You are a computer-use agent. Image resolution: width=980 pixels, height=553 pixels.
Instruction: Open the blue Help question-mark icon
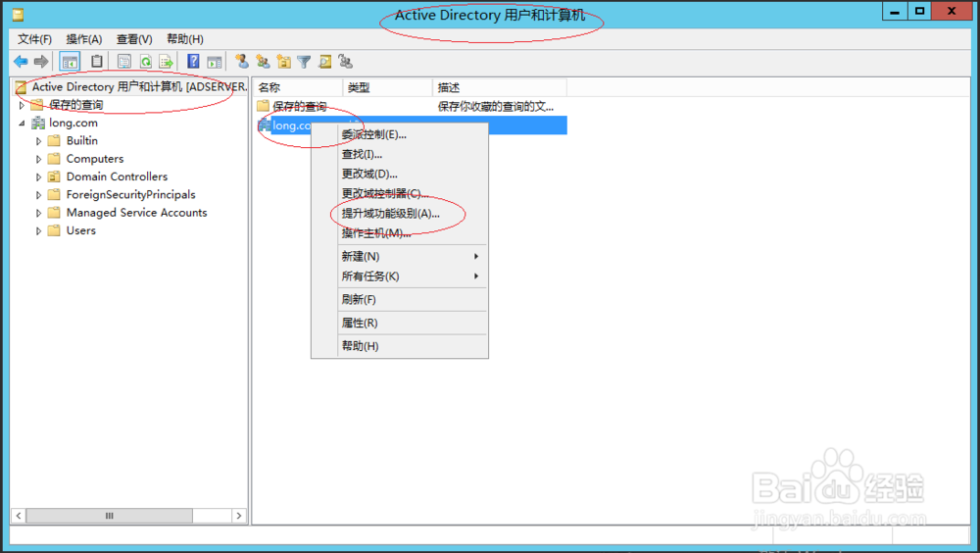[193, 62]
